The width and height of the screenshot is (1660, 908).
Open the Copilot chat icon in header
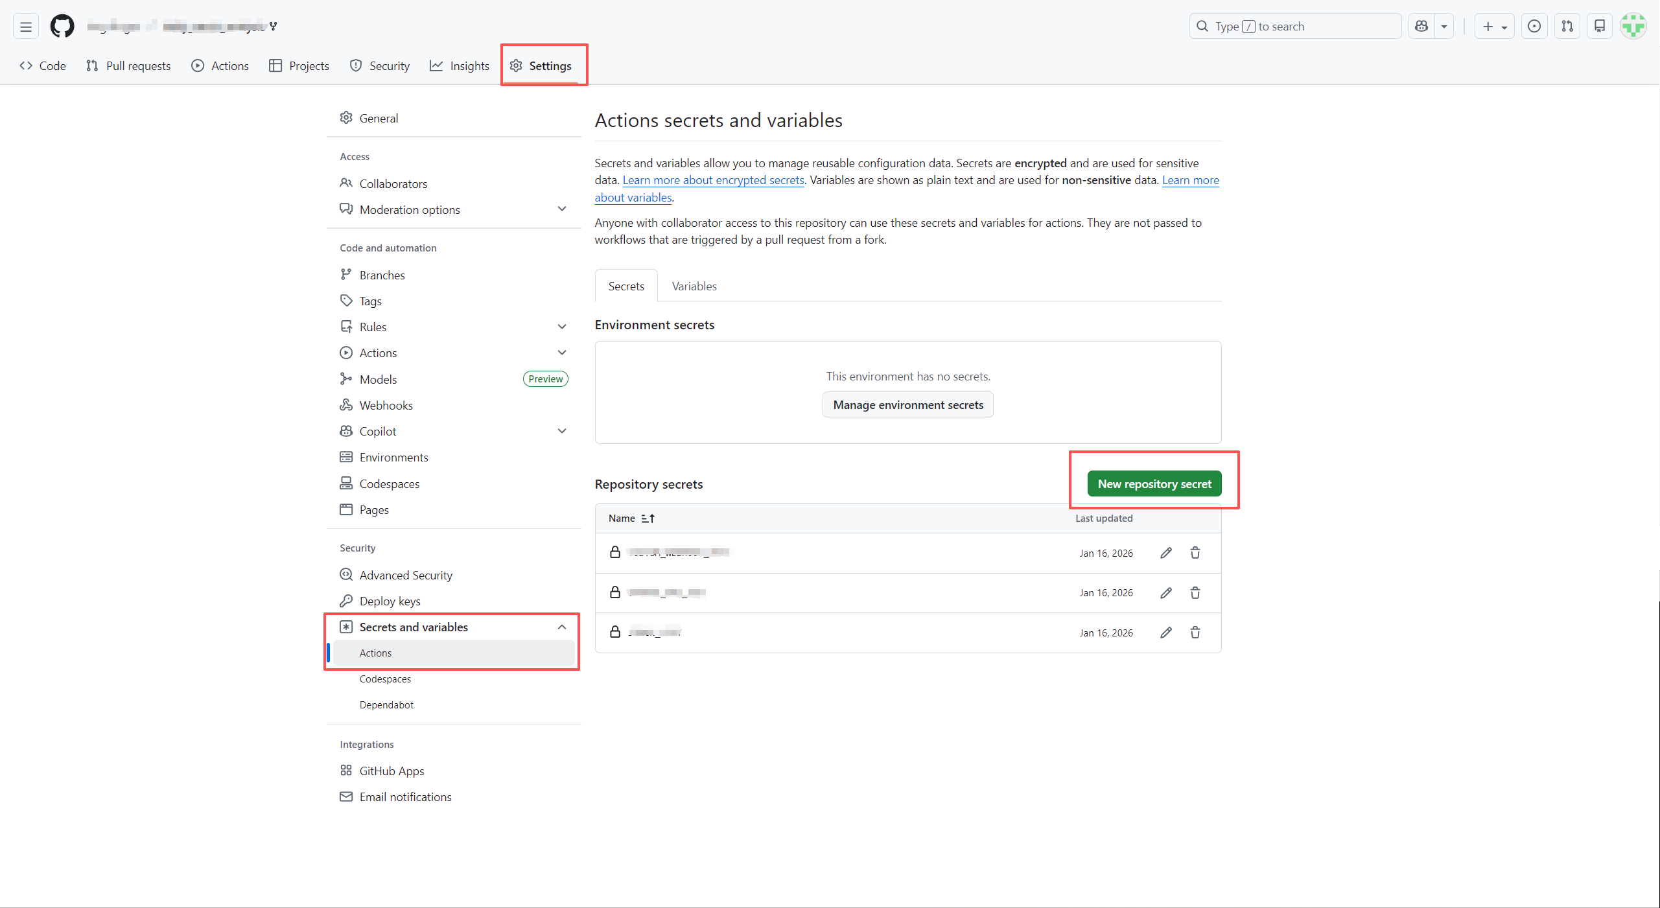click(x=1421, y=27)
